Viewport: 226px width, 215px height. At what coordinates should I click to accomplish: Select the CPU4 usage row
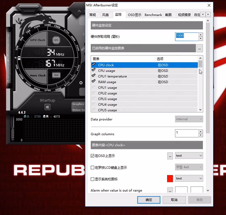pyautogui.click(x=144, y=105)
